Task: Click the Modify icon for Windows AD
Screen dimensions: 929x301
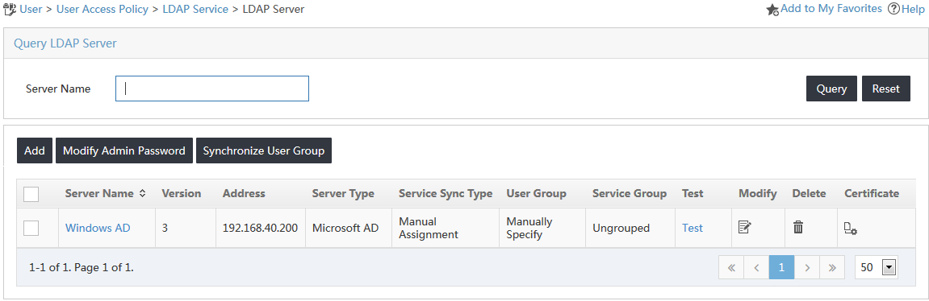Action: point(745,227)
